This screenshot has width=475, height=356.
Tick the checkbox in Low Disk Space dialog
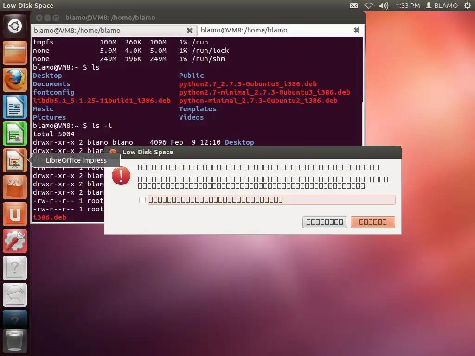click(x=142, y=200)
